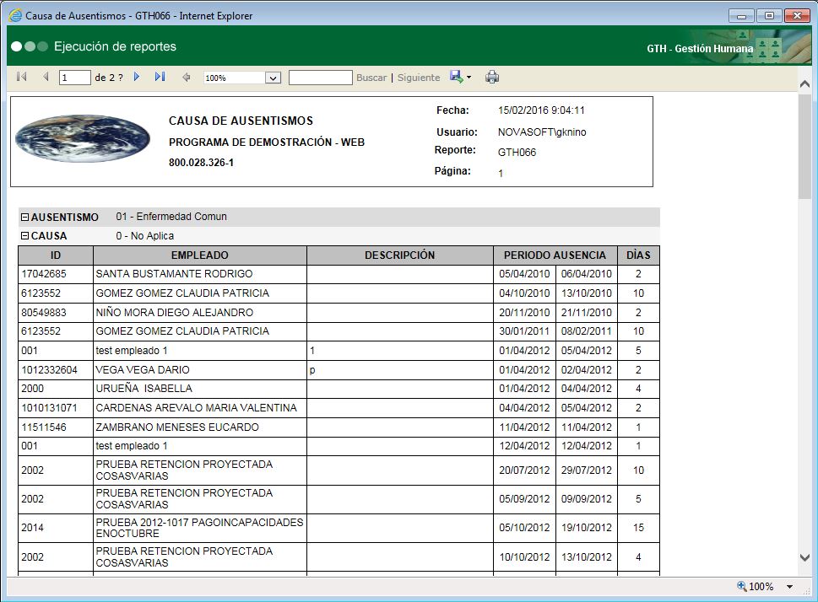Image resolution: width=818 pixels, height=602 pixels.
Task: Click the vertical scrollbar thumb
Action: point(804,146)
